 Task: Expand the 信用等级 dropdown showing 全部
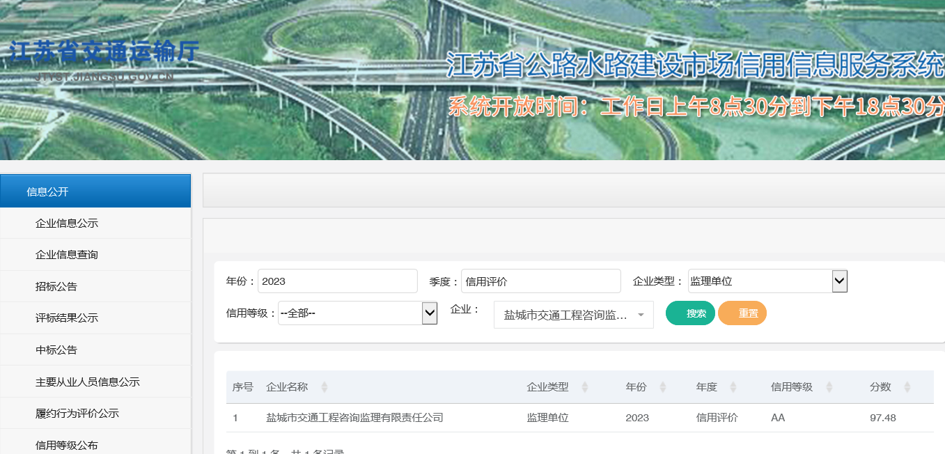point(357,313)
